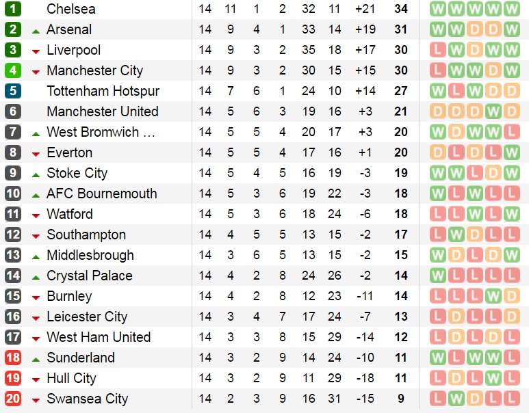Viewport: 529px width, 413px height.
Task: Click the blue position 5 badge
Action: [x=13, y=91]
